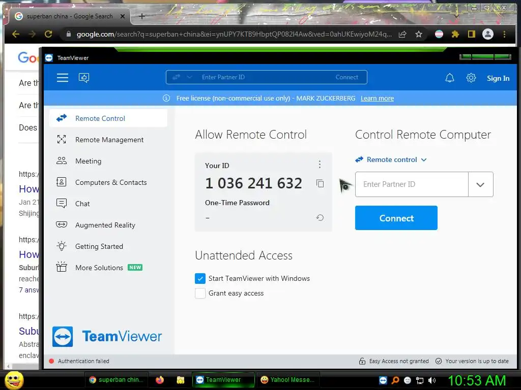Switch to Yahoo! Messenger taskbar button
Screen dimensions: 521x390
coord(288,380)
